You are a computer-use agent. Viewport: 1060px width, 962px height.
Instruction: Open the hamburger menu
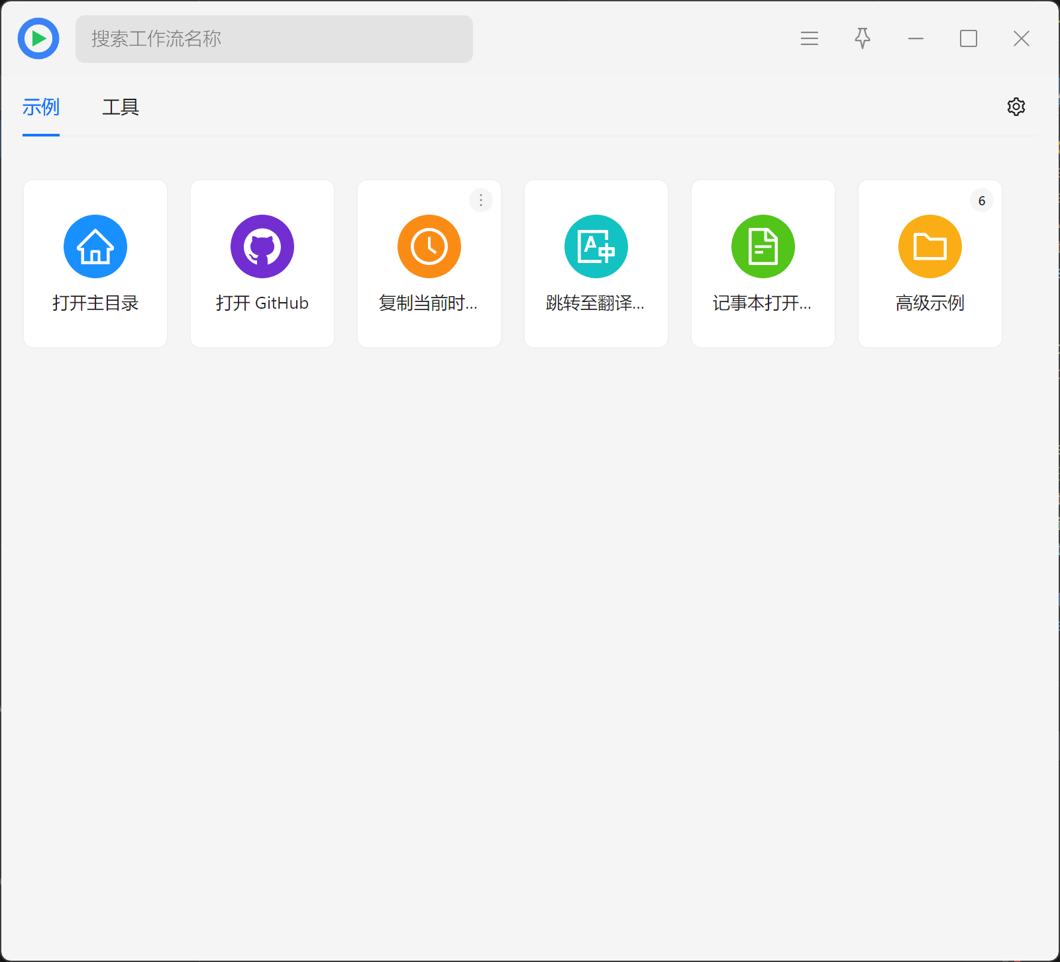coord(809,38)
